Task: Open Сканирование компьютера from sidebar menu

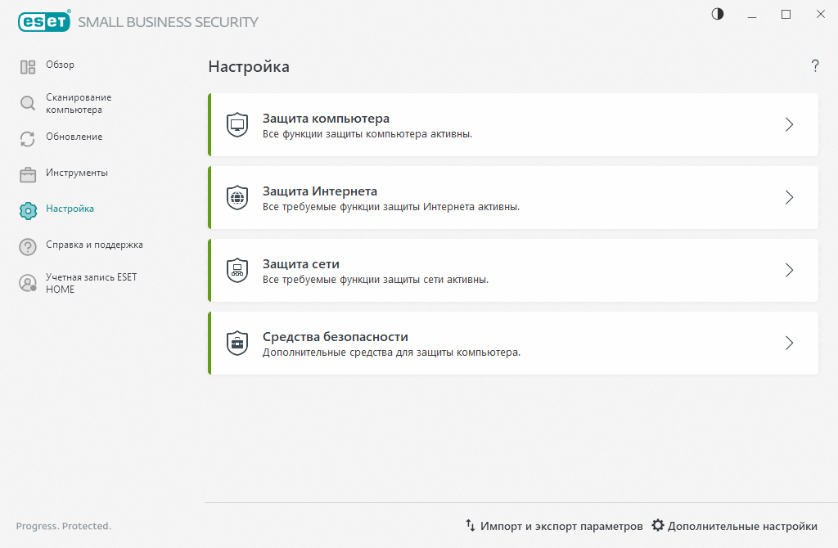Action: [x=78, y=103]
